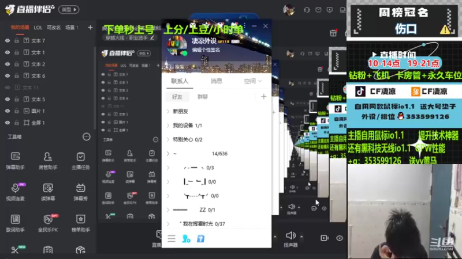Click the camera record icon near speaker

pos(324,238)
